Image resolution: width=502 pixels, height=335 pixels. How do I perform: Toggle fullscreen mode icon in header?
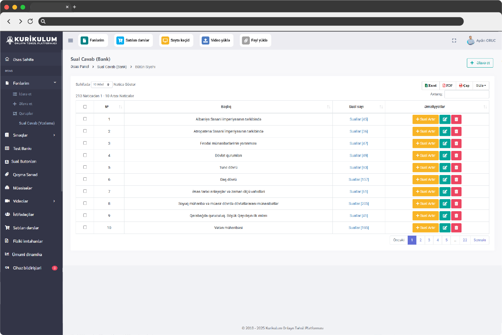pyautogui.click(x=454, y=40)
